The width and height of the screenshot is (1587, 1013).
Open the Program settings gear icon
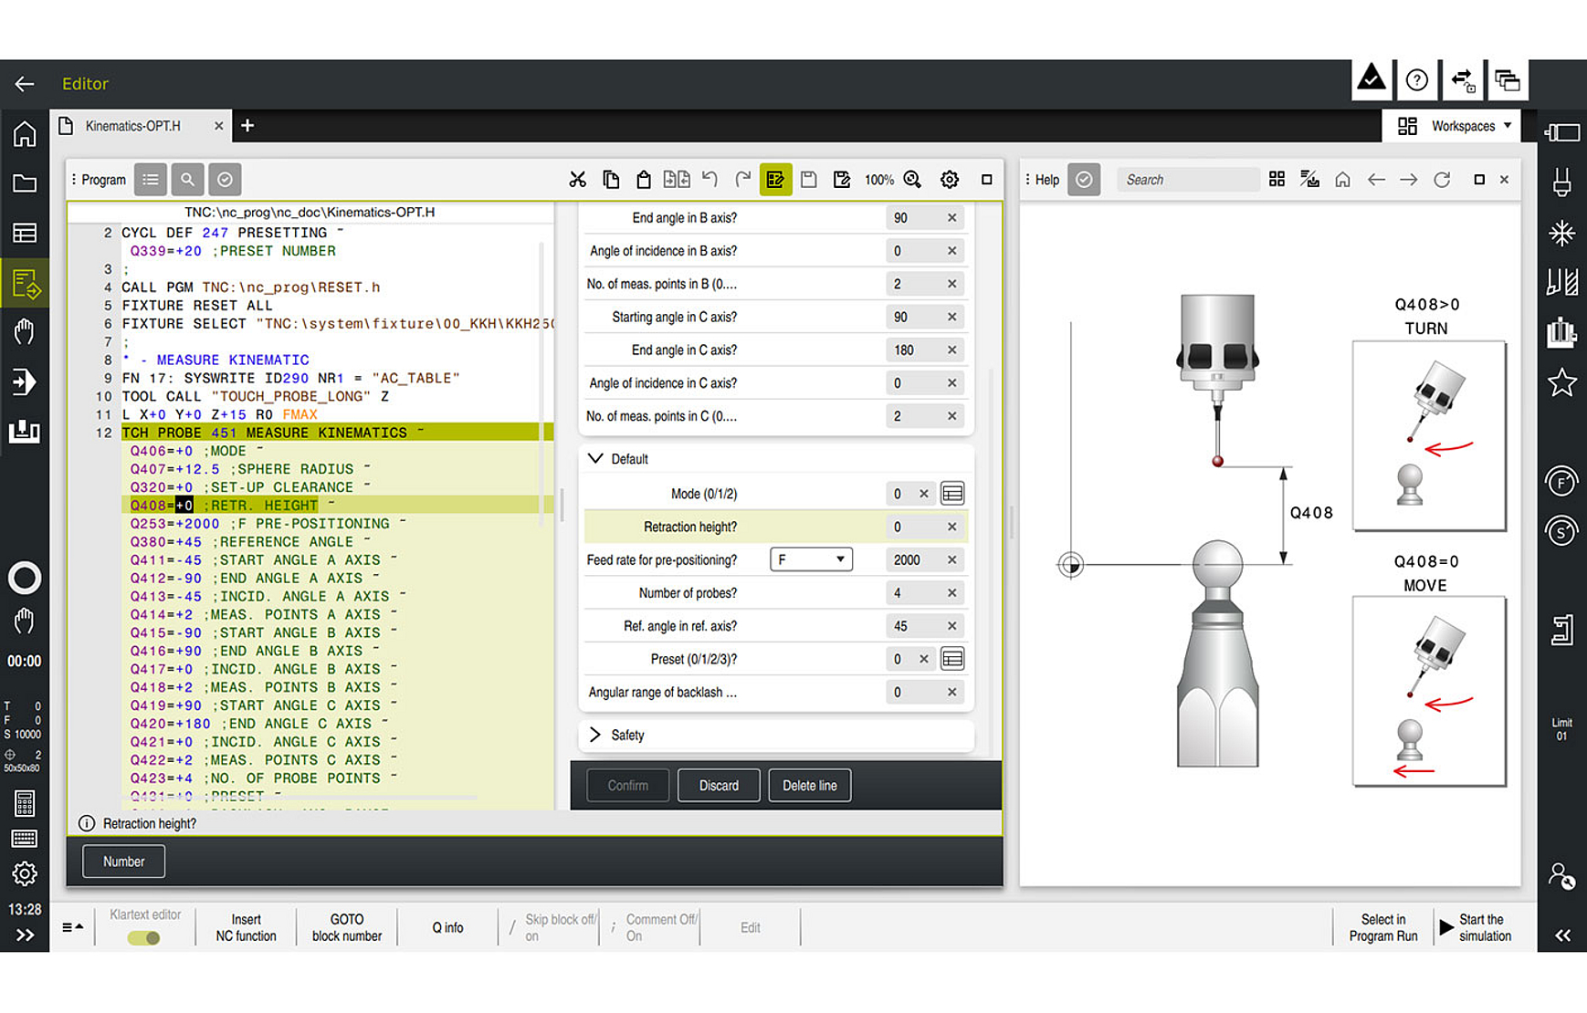coord(950,180)
